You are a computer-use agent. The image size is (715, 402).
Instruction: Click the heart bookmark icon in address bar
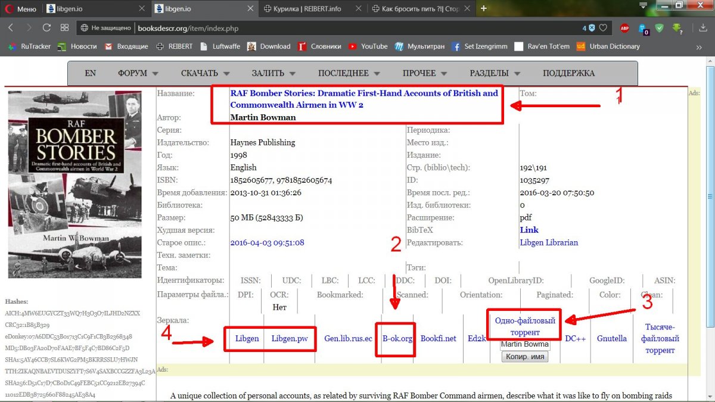coord(603,28)
